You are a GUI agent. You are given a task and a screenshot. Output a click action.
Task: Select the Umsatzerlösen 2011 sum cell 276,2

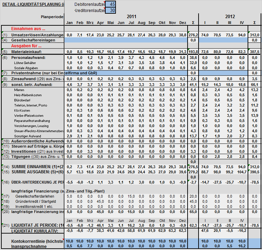pyautogui.click(x=193, y=35)
